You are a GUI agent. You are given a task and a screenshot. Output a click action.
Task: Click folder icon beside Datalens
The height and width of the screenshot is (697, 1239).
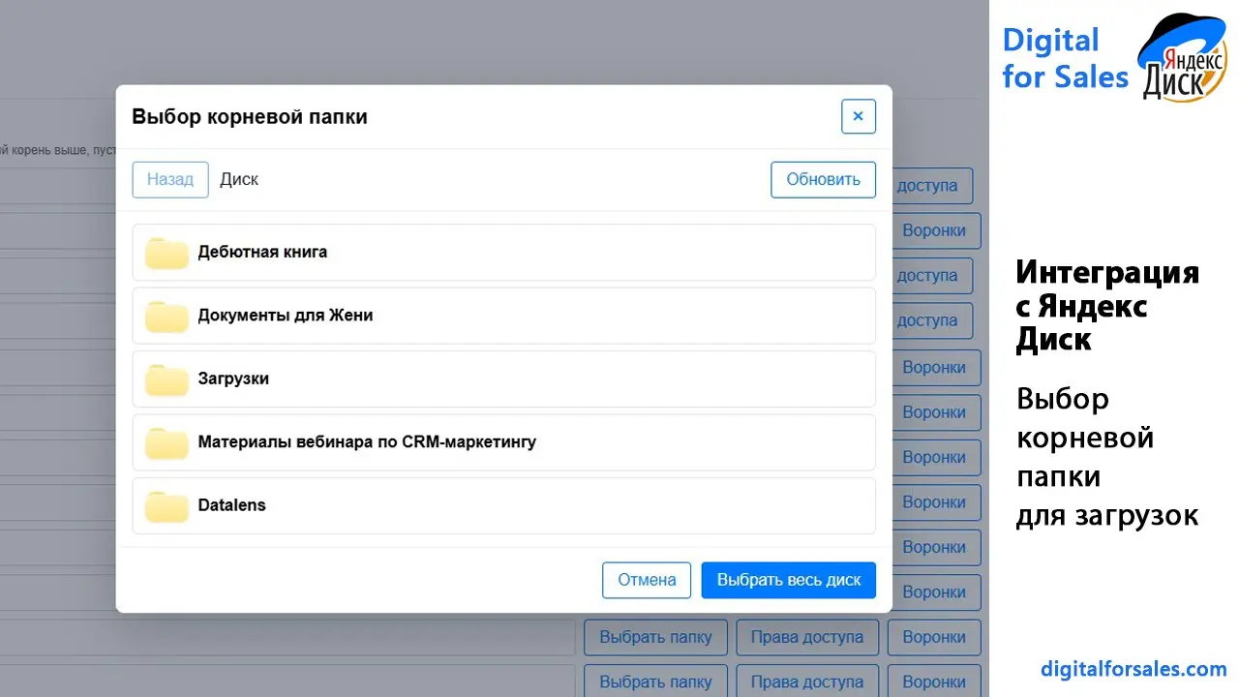166,506
